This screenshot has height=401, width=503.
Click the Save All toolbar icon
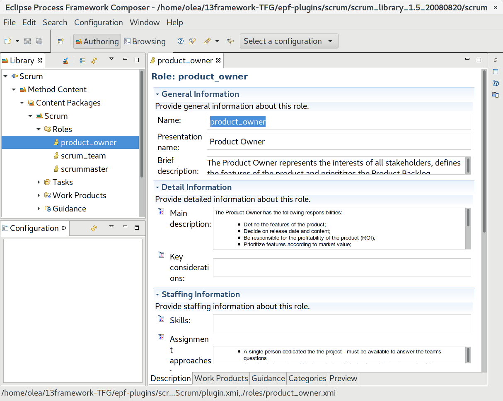[39, 41]
